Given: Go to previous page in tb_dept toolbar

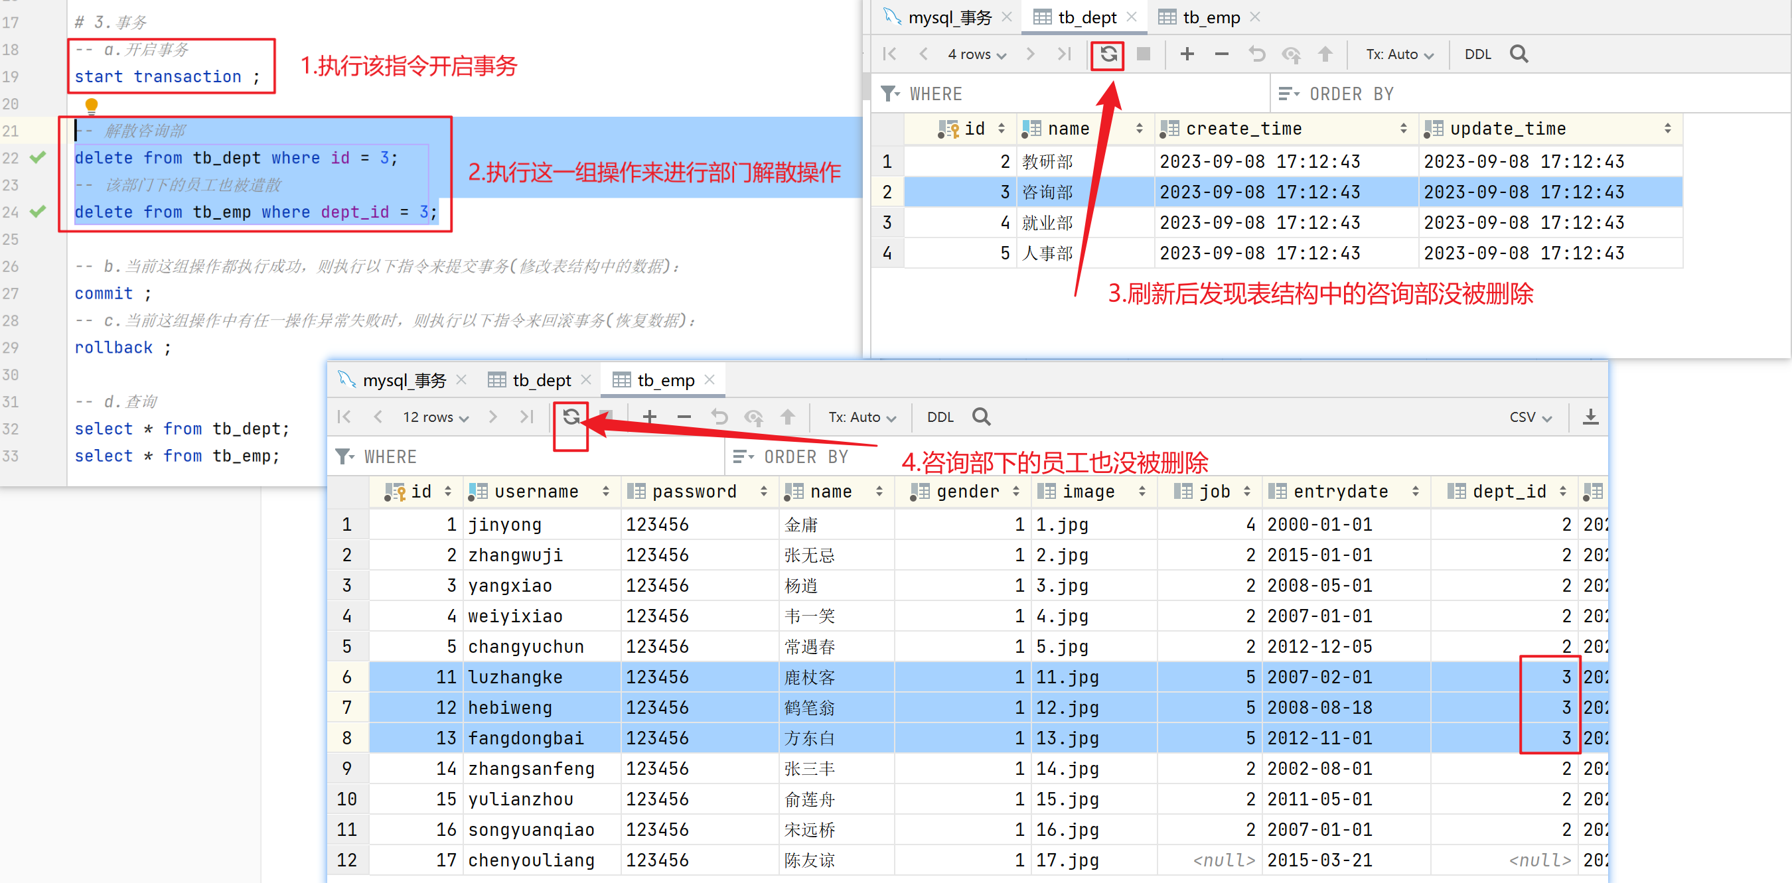Looking at the screenshot, I should coord(924,54).
